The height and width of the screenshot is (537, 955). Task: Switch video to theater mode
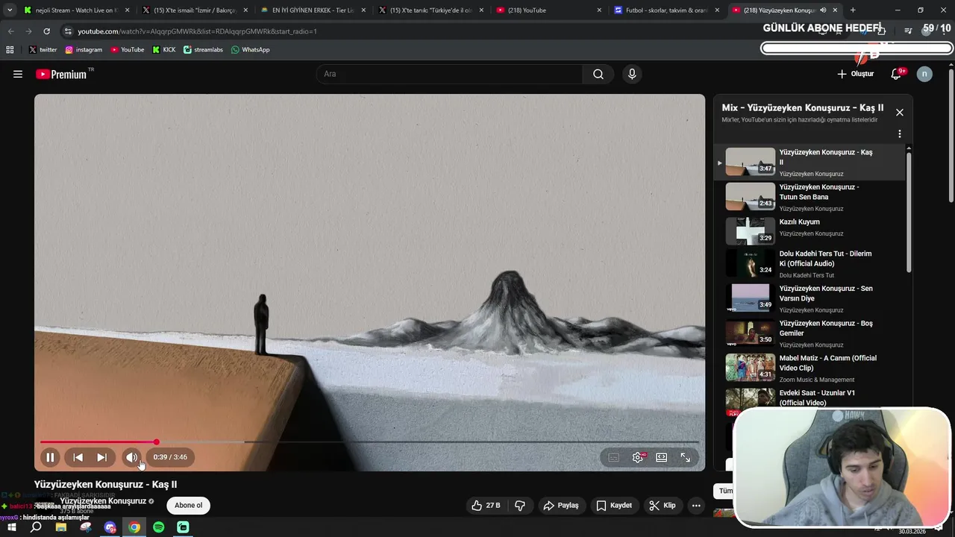coord(661,457)
